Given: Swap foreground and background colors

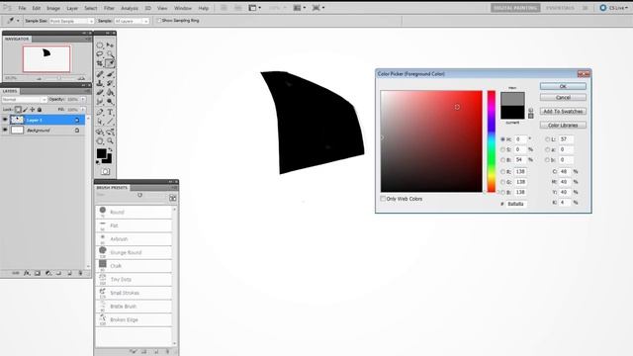Looking at the screenshot, I should pos(110,149).
